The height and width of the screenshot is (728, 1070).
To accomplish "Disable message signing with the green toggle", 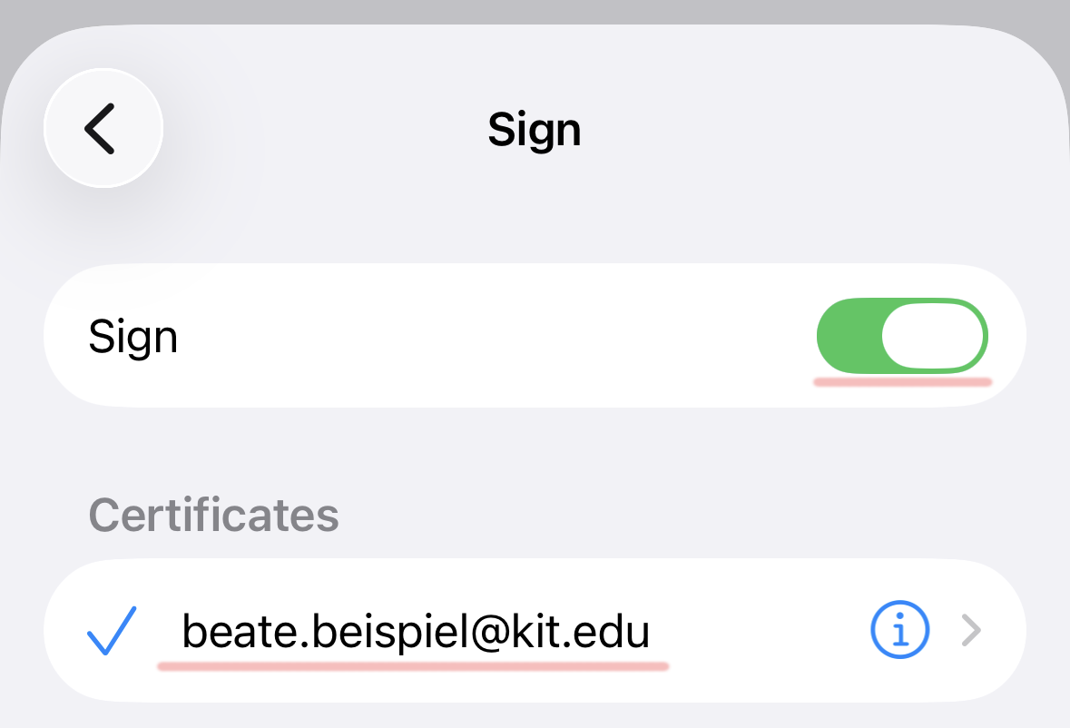I will (902, 336).
